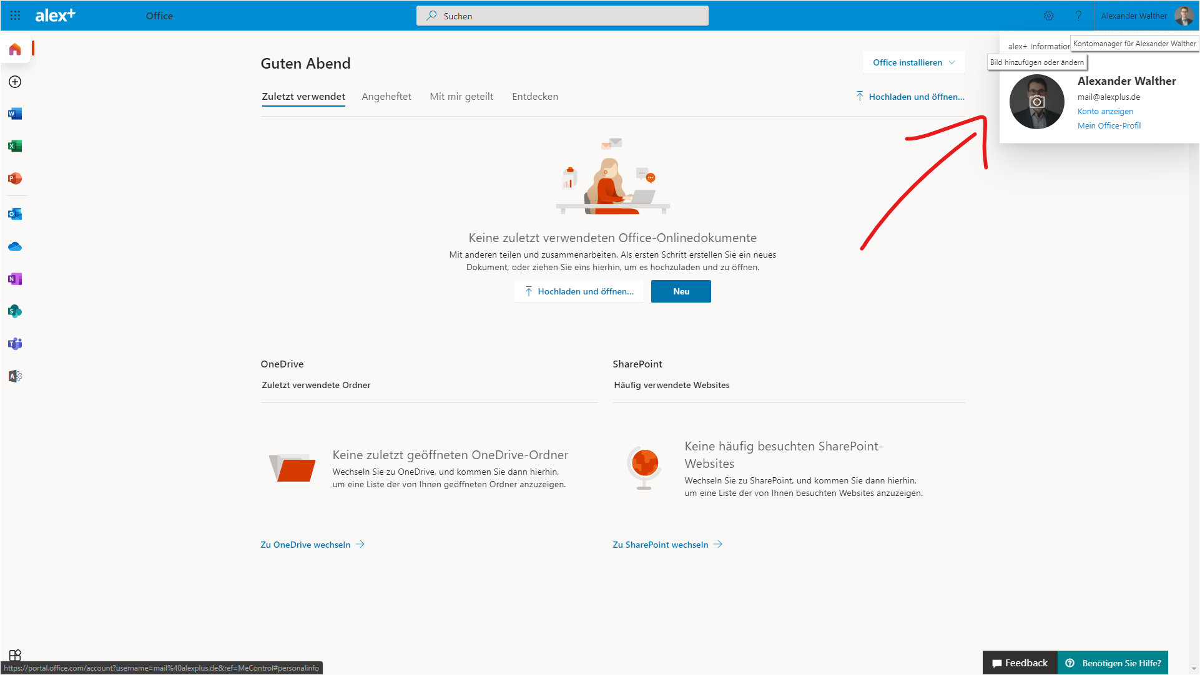1200x675 pixels.
Task: Click the camera icon on profile photo
Action: (1037, 102)
